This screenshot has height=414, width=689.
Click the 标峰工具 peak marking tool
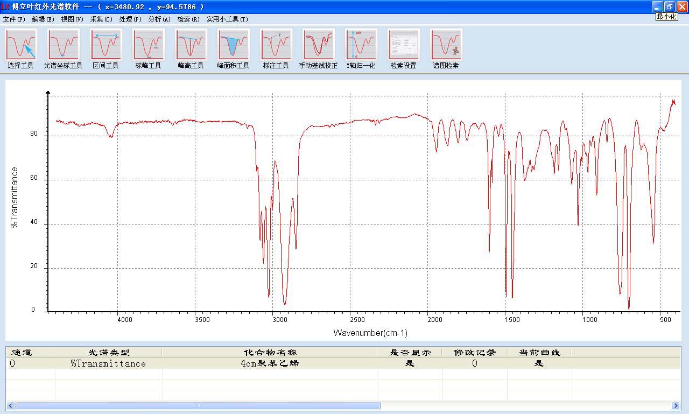pyautogui.click(x=148, y=45)
